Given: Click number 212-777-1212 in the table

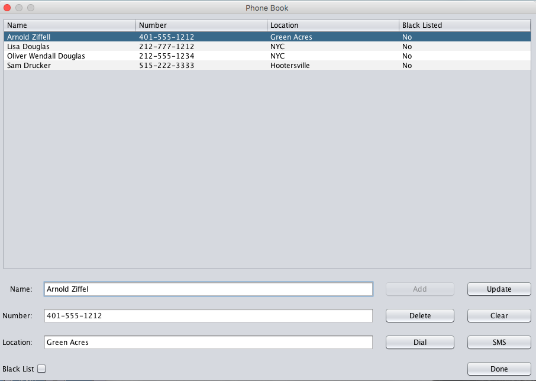Looking at the screenshot, I should 166,47.
